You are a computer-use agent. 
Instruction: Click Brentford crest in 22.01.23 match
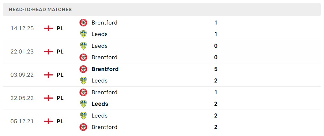click(83, 57)
